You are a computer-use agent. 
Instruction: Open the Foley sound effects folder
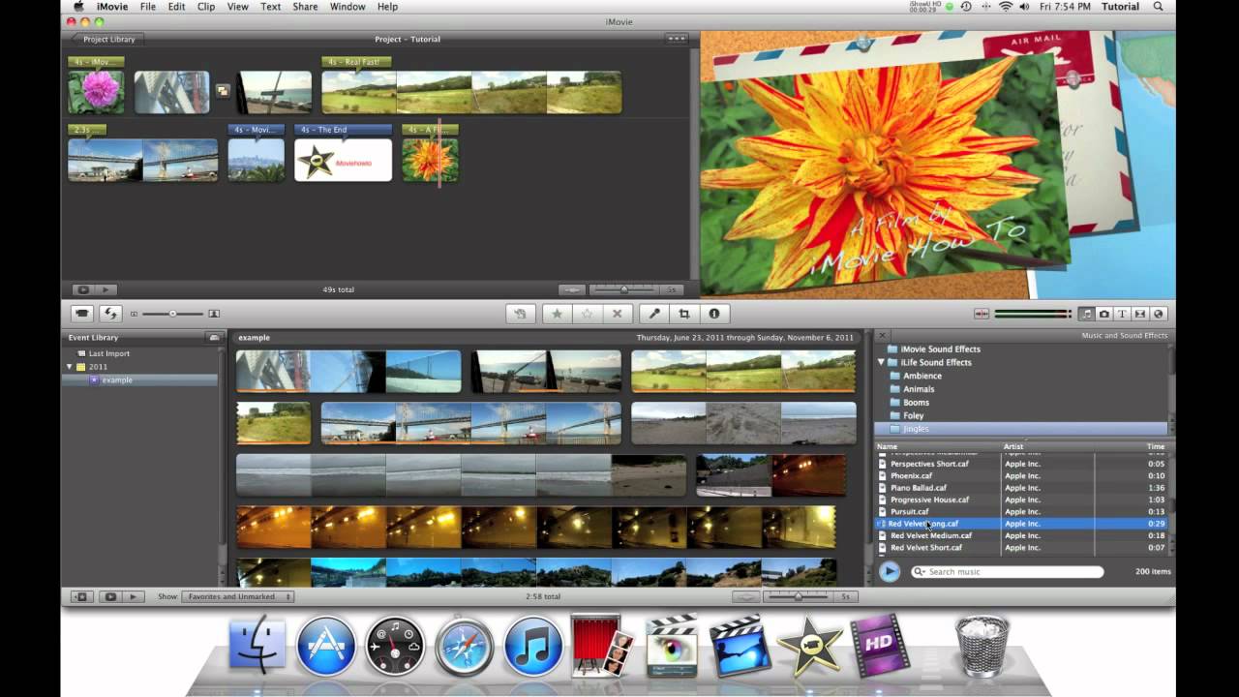[913, 416]
